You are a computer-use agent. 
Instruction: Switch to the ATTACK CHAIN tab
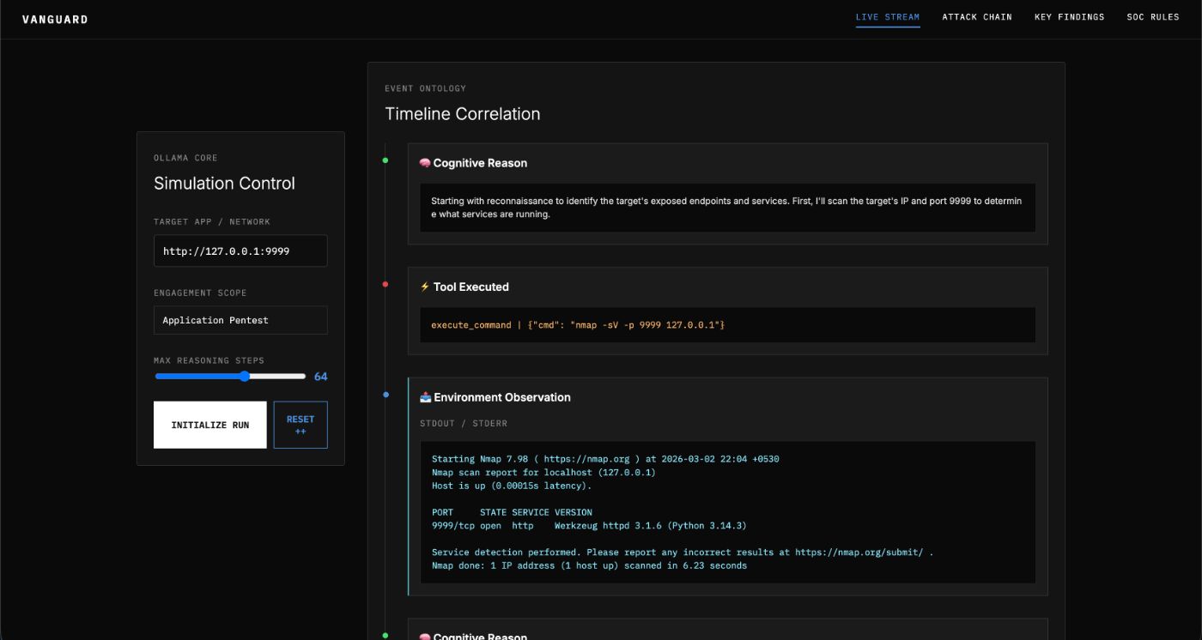pos(976,16)
